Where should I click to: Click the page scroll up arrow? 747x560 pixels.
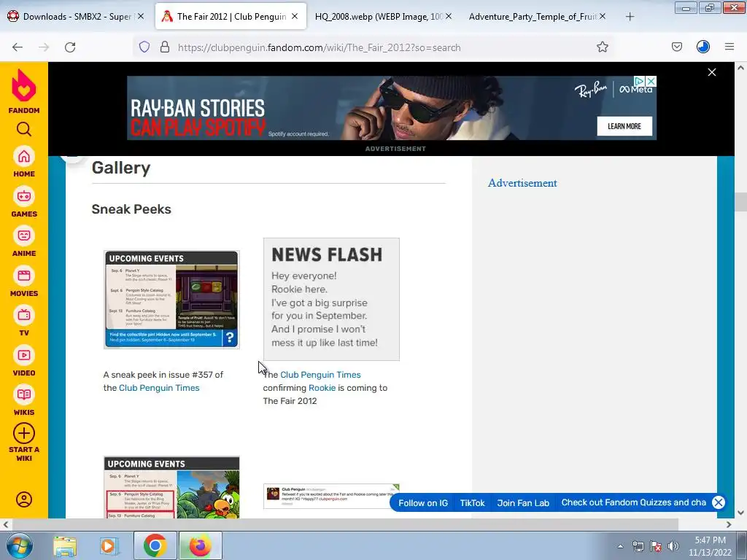click(740, 68)
